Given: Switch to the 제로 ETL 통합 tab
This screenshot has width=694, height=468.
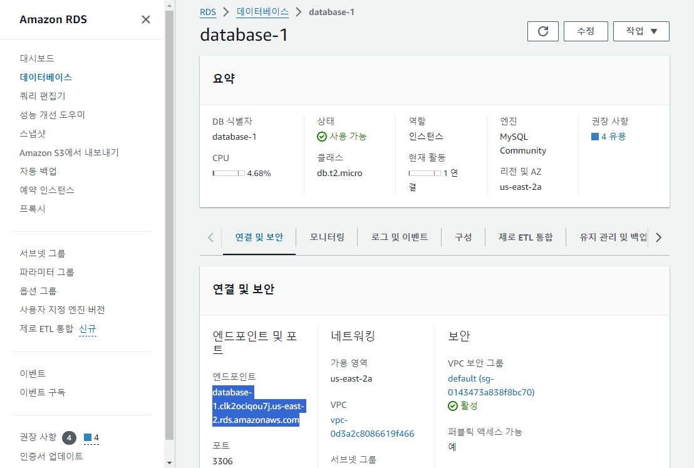Looking at the screenshot, I should (x=526, y=237).
